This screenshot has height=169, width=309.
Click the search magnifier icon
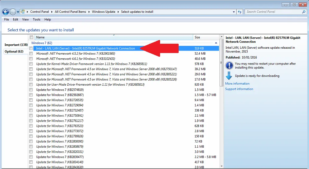coord(304,12)
